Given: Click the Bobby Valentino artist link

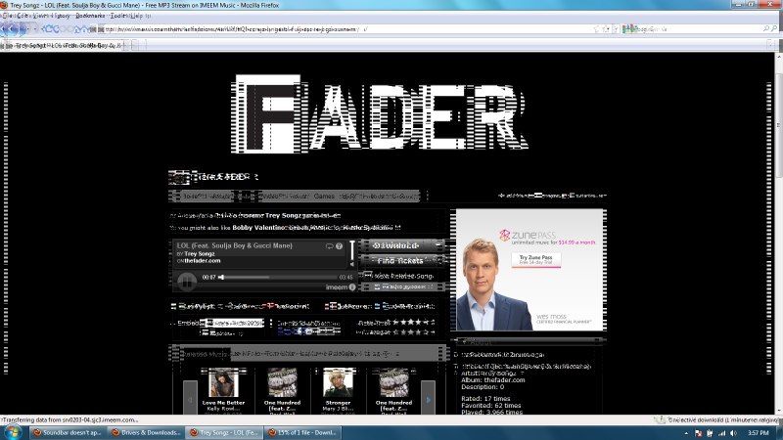Looking at the screenshot, I should click(x=258, y=228).
